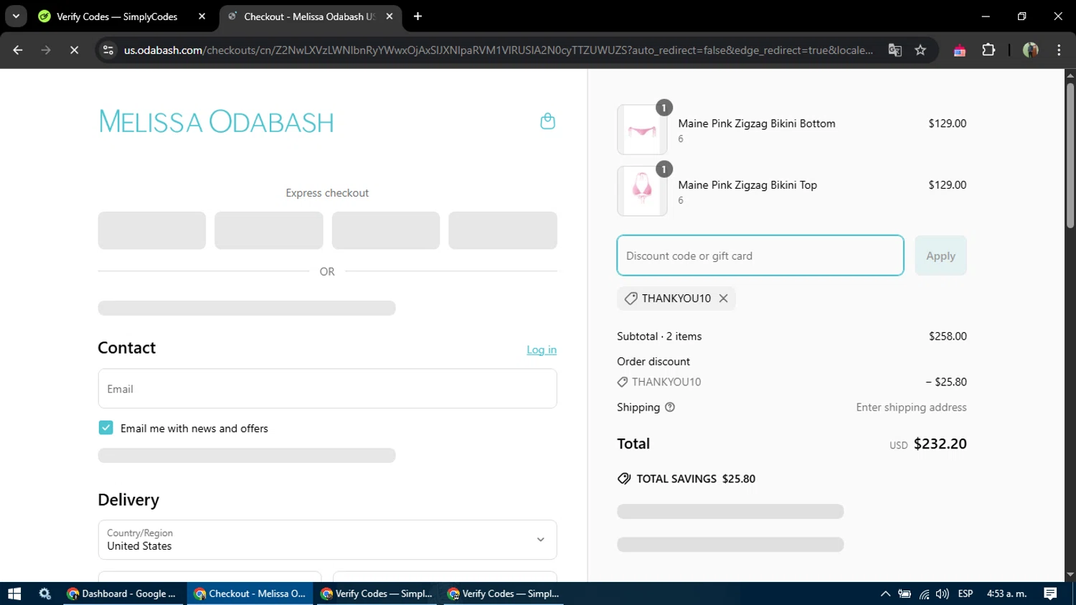This screenshot has height=605, width=1076.
Task: Remove the THANKYOU10 discount code
Action: tap(723, 299)
